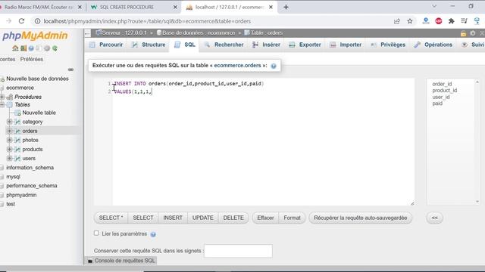Click the Effacer button
The width and height of the screenshot is (485, 272).
pyautogui.click(x=265, y=218)
